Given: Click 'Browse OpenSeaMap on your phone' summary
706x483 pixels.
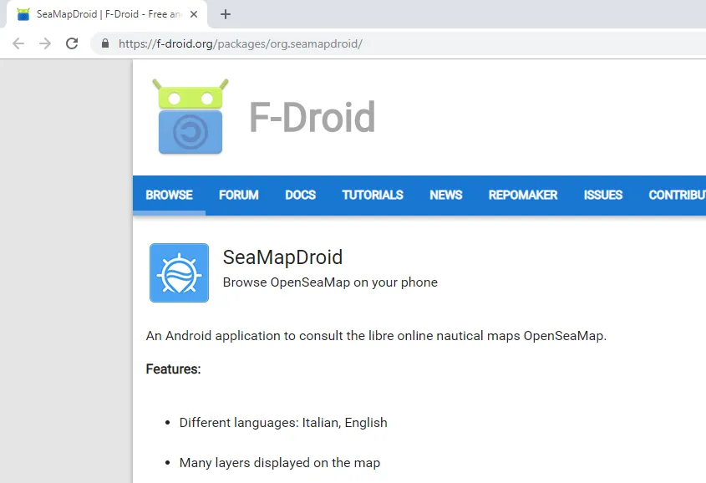Looking at the screenshot, I should (x=330, y=282).
